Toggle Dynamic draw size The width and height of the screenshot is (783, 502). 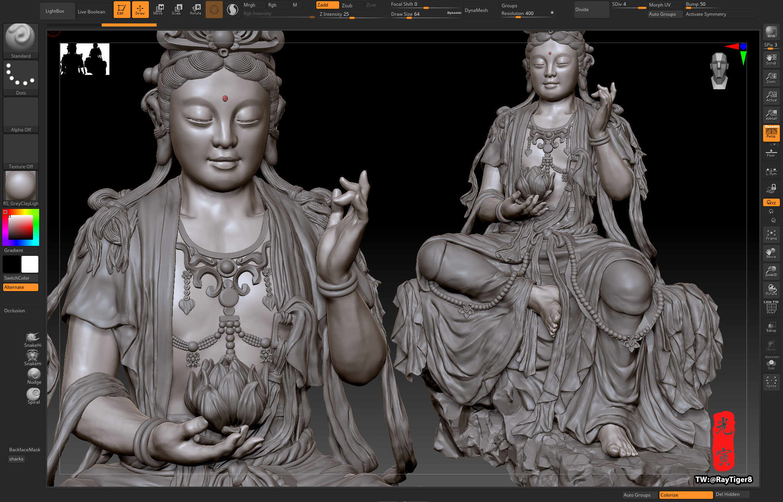pos(454,13)
